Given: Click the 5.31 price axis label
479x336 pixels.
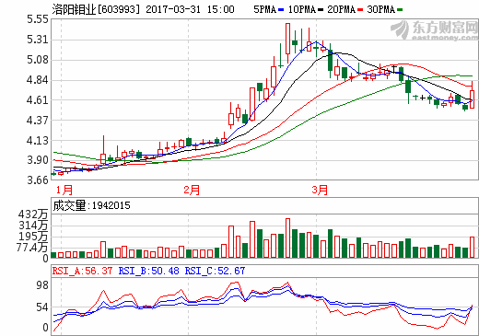Looking at the screenshot, I should point(38,40).
